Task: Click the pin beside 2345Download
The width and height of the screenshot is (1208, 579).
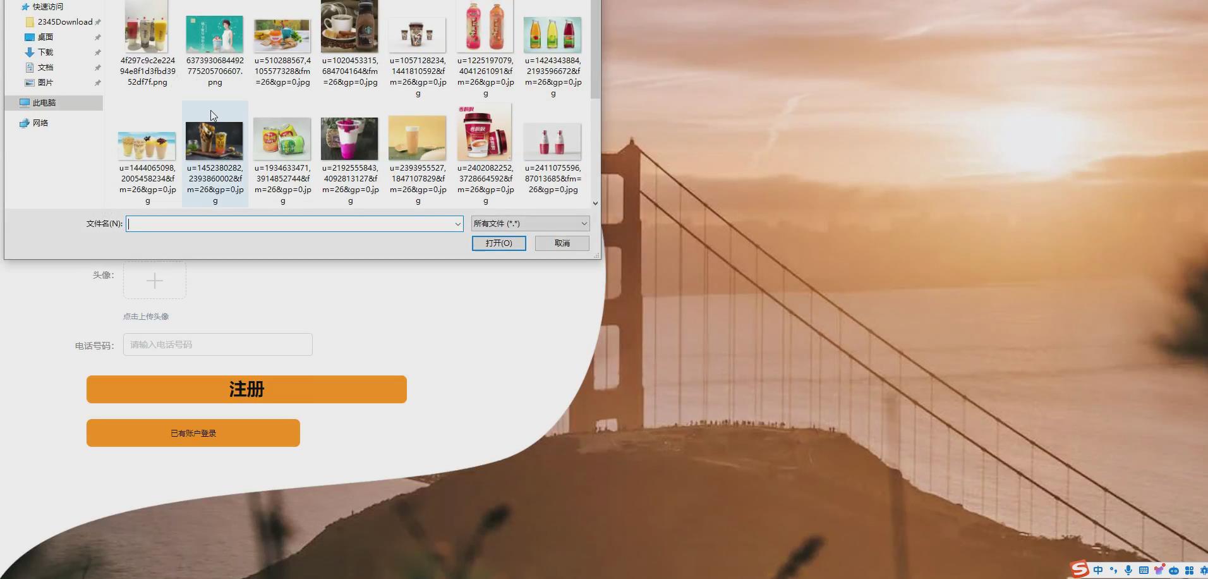Action: pyautogui.click(x=98, y=22)
